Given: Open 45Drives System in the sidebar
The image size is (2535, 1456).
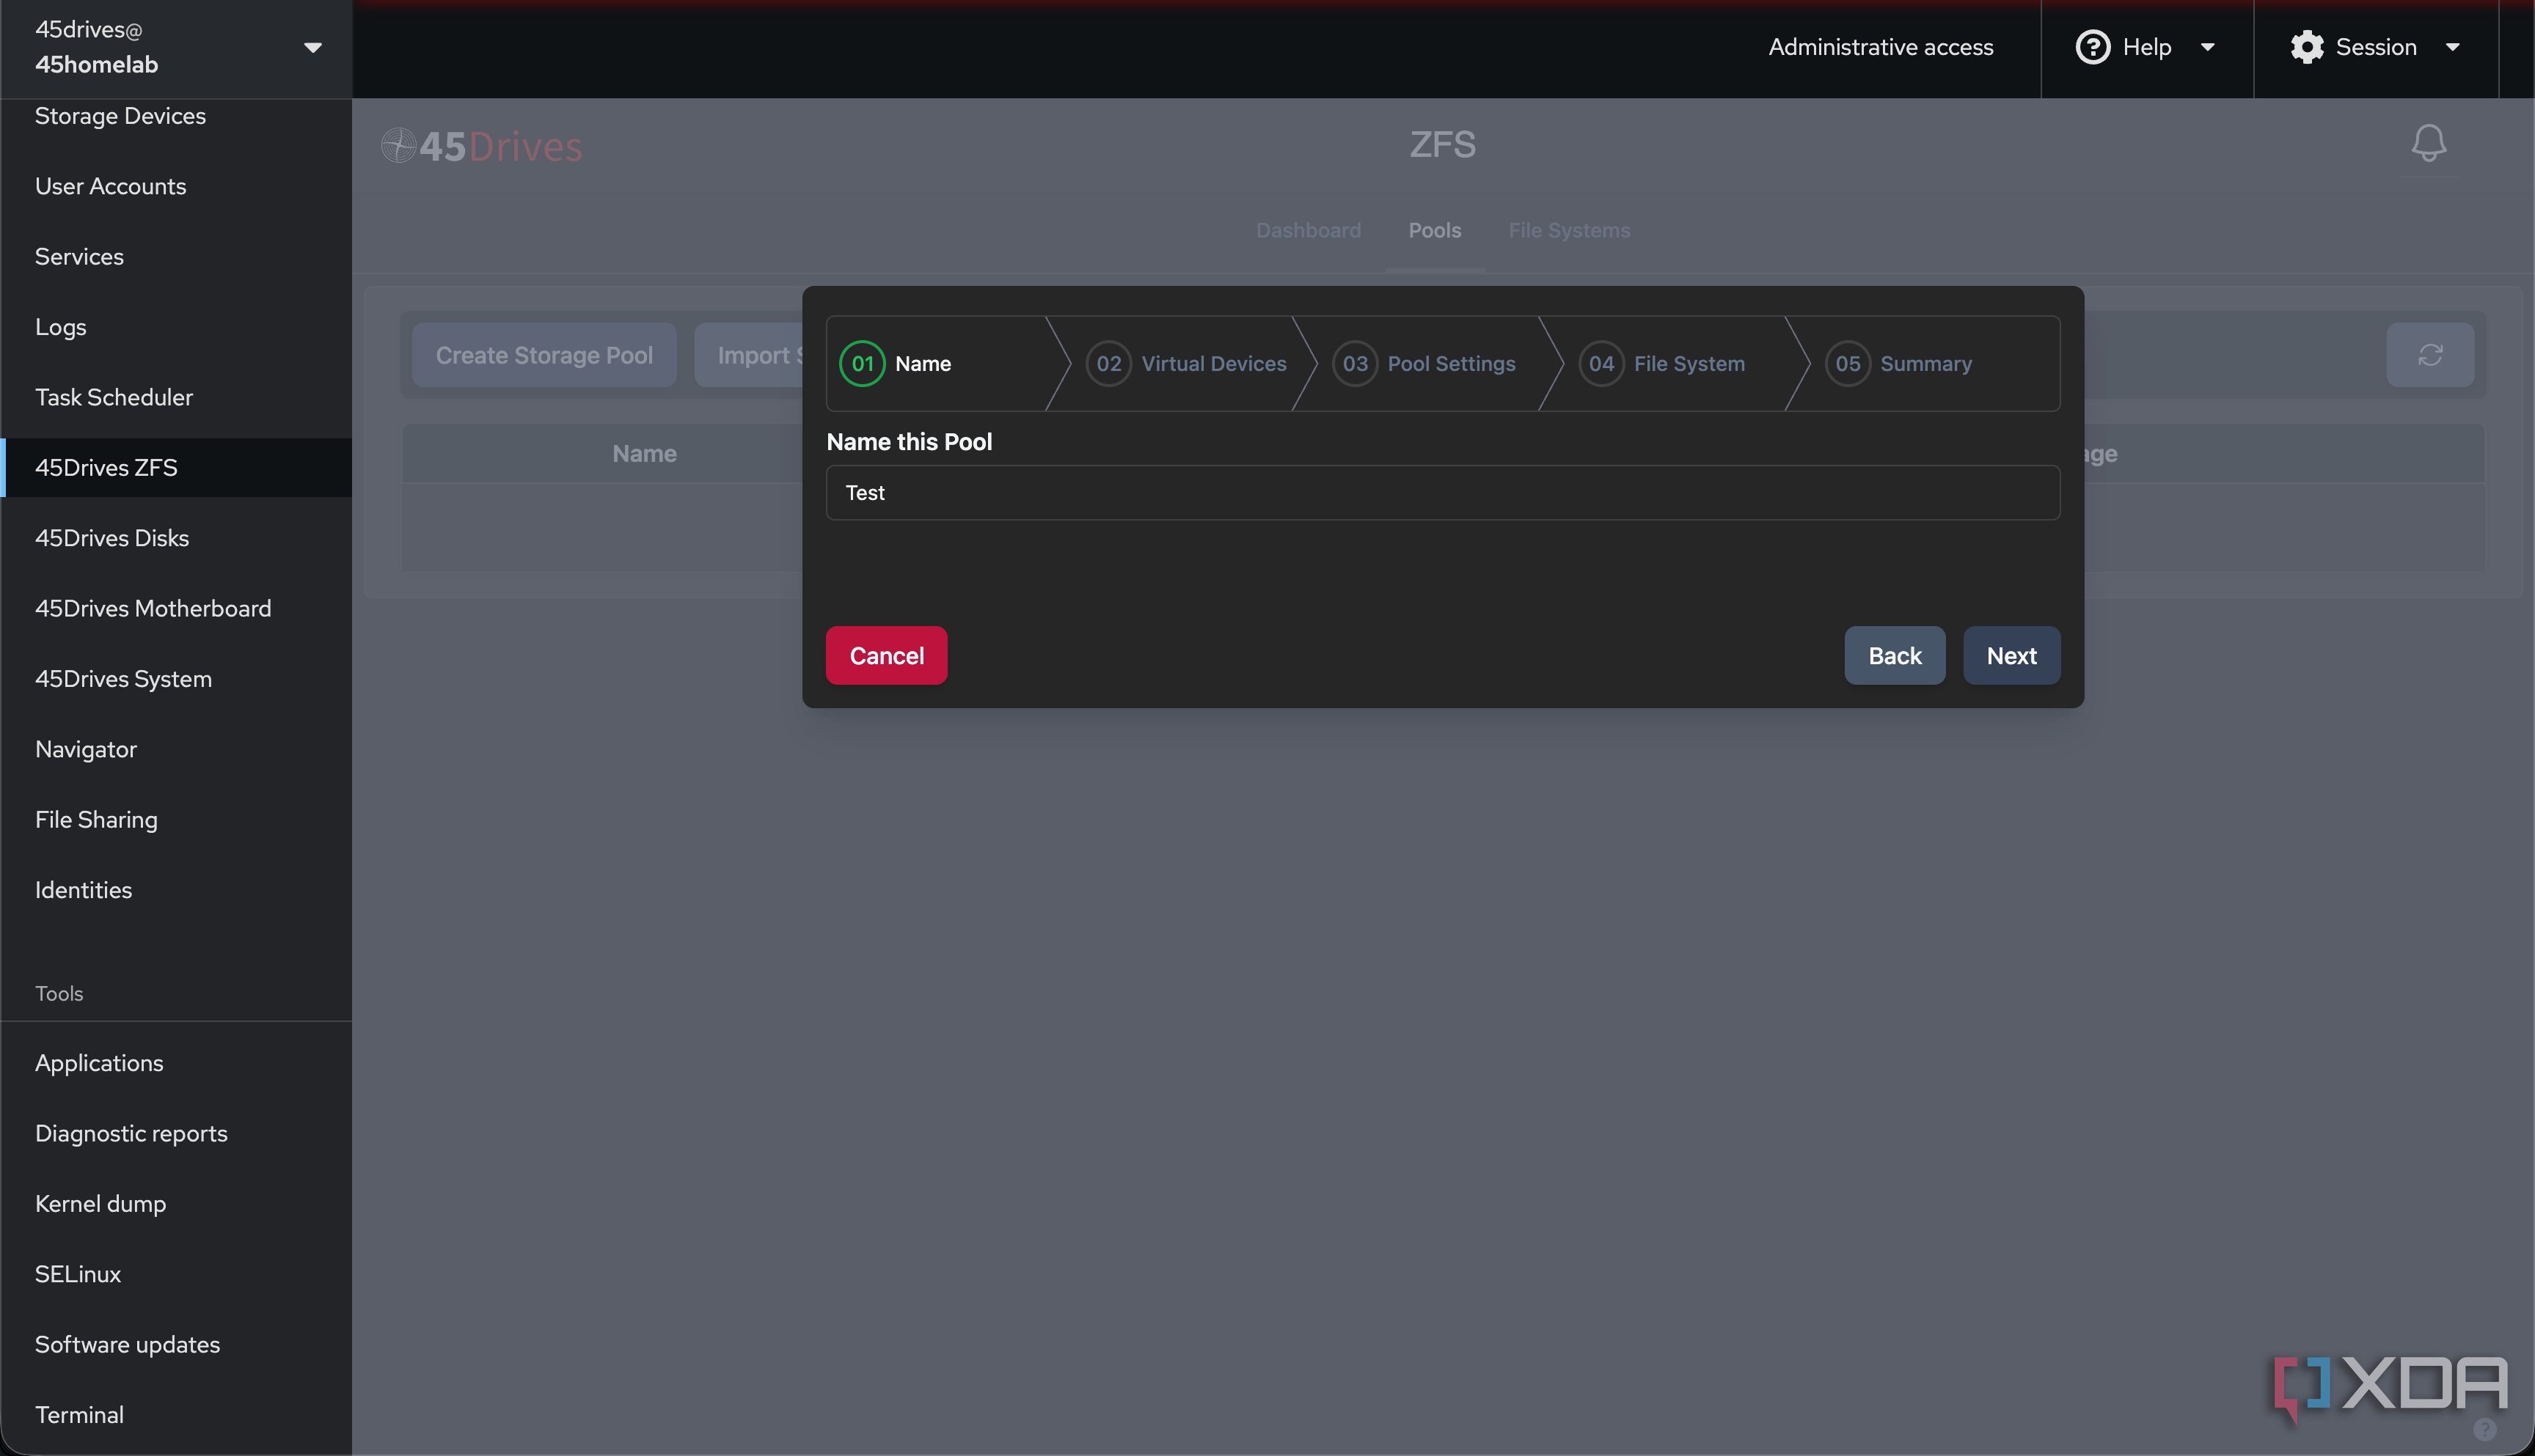Looking at the screenshot, I should (176, 679).
